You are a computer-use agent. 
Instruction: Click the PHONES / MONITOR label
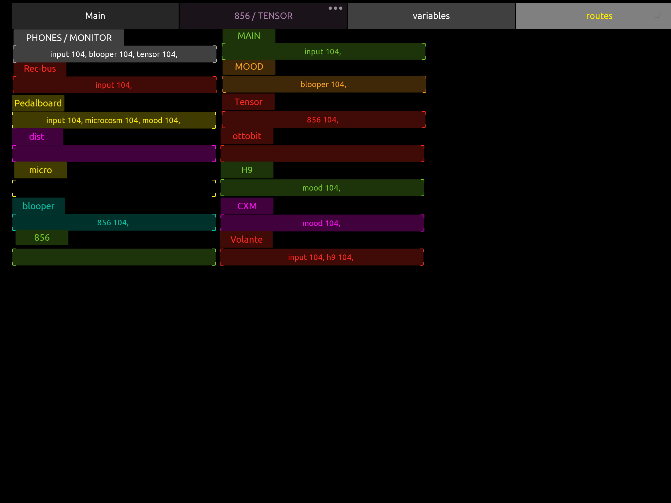click(x=69, y=38)
